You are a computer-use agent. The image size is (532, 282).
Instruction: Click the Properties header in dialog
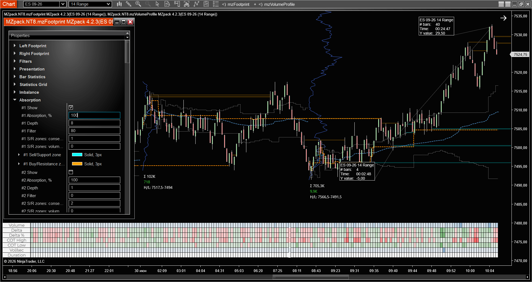click(x=20, y=36)
